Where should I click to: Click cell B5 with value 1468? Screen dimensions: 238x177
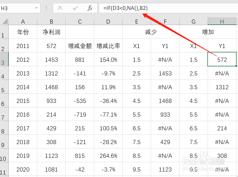pyautogui.click(x=51, y=87)
